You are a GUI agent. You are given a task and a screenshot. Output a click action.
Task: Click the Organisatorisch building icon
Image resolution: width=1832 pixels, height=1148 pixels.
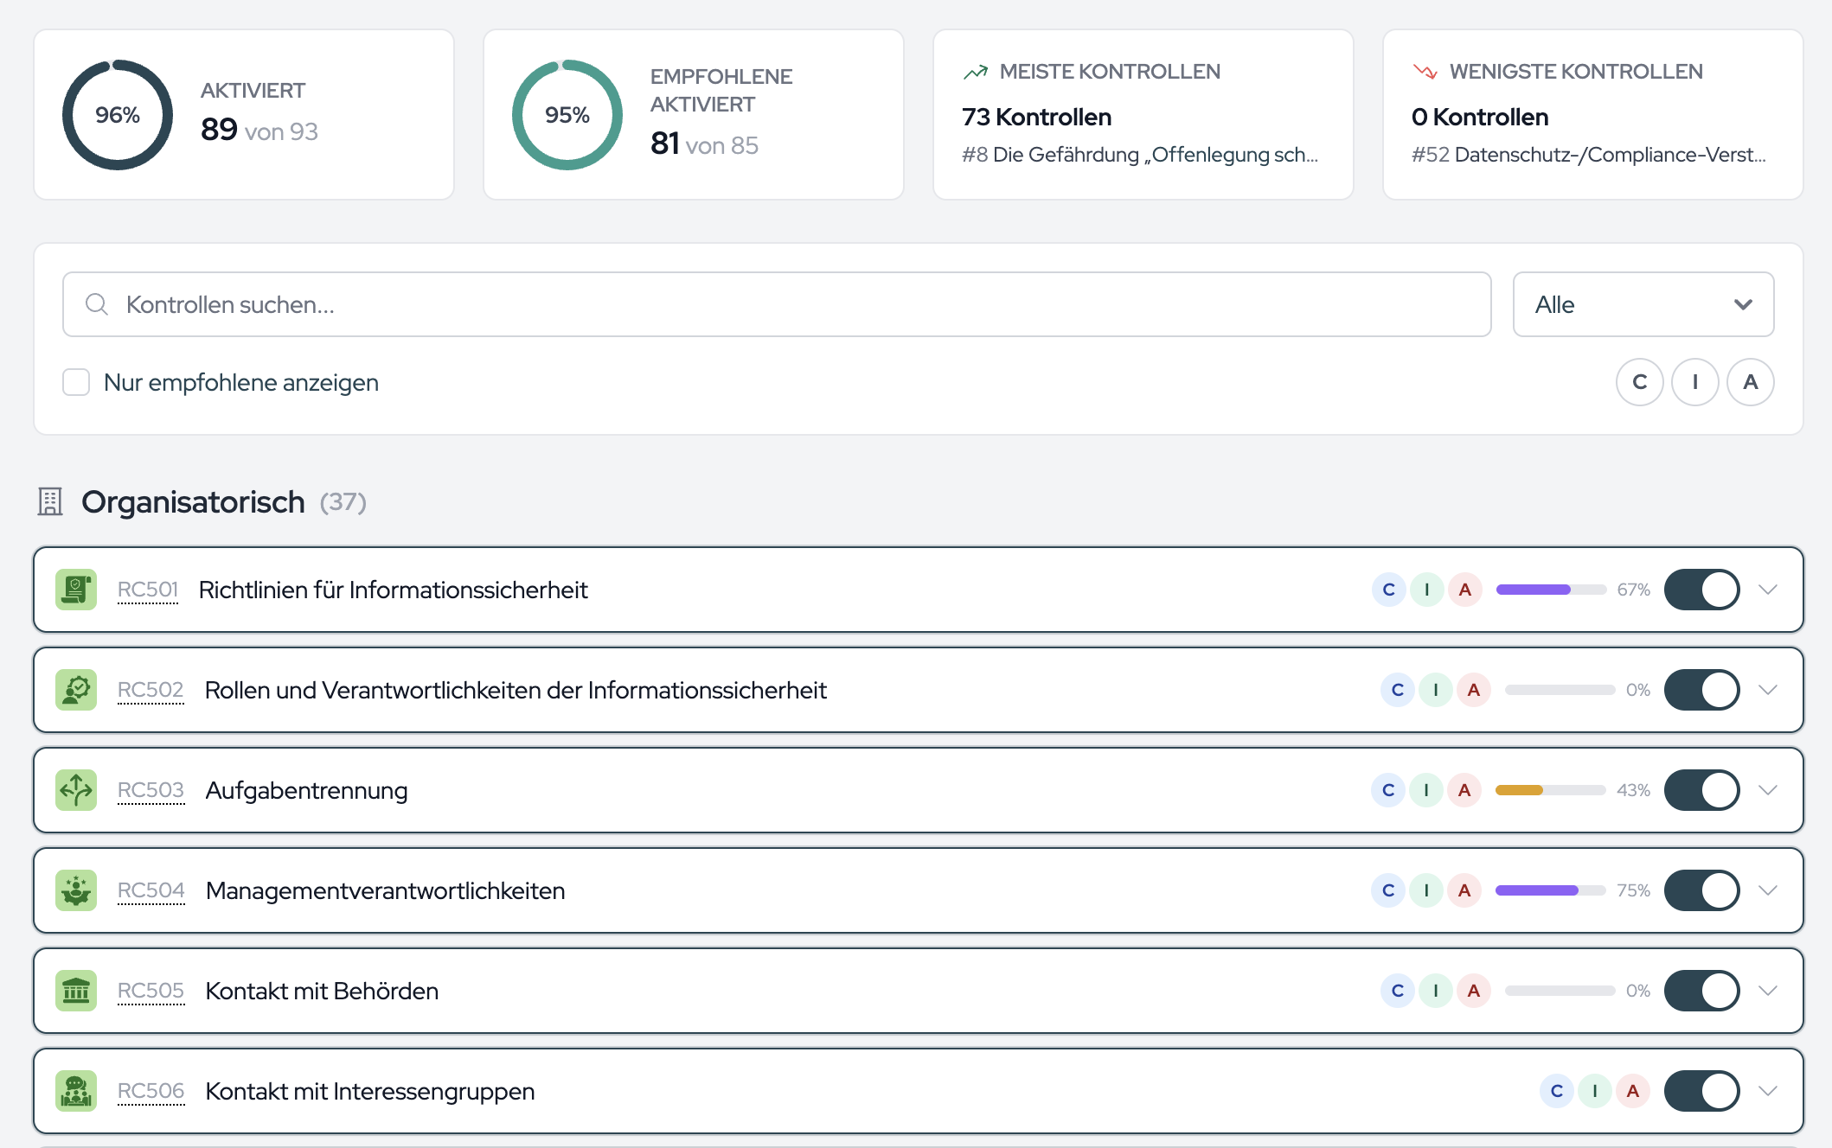tap(50, 501)
